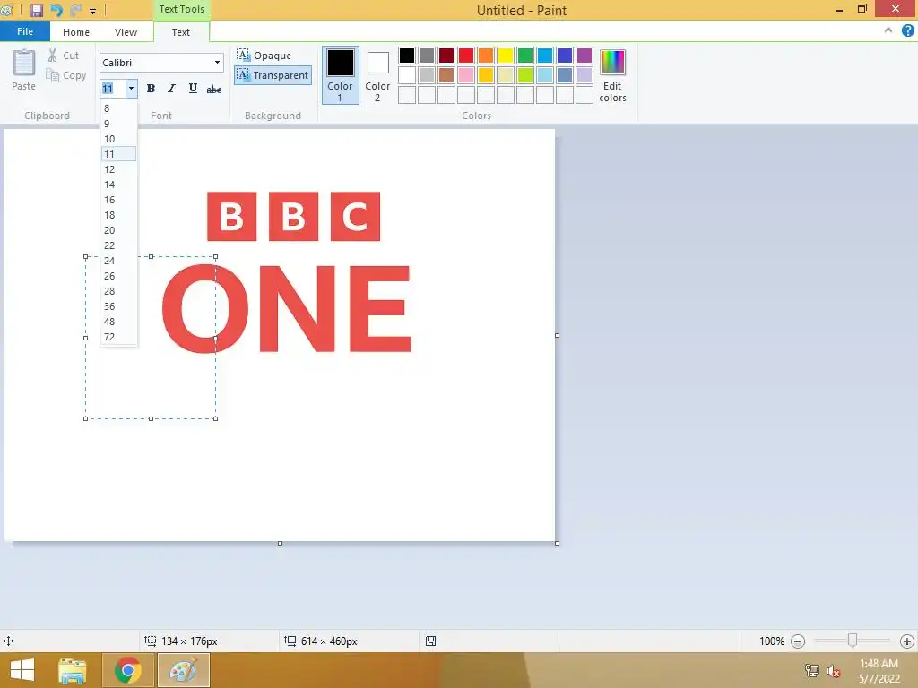Click the network tray icon
The width and height of the screenshot is (918, 688).
pos(811,670)
